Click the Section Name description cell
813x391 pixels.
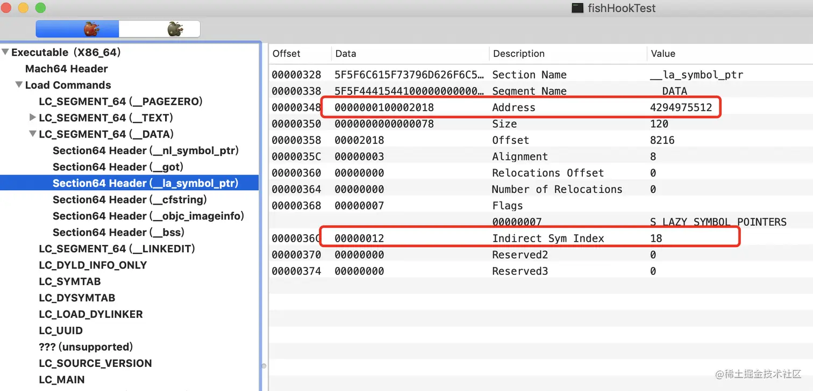tap(529, 75)
